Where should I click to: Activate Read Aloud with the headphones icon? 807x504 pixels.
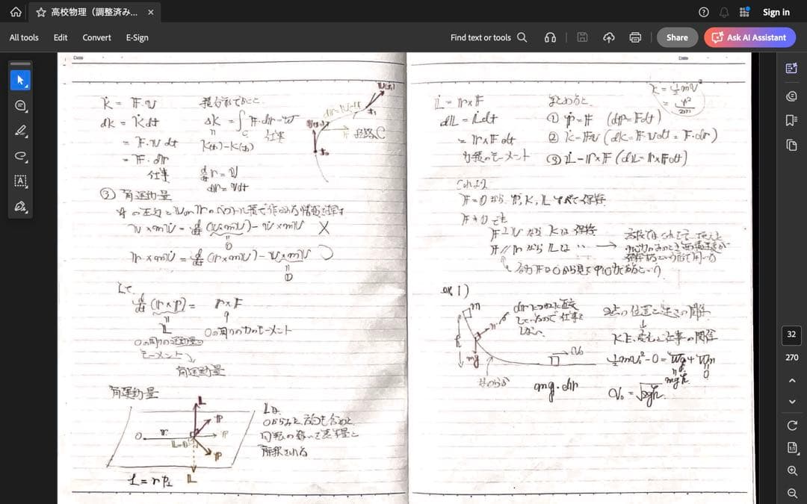(x=551, y=37)
